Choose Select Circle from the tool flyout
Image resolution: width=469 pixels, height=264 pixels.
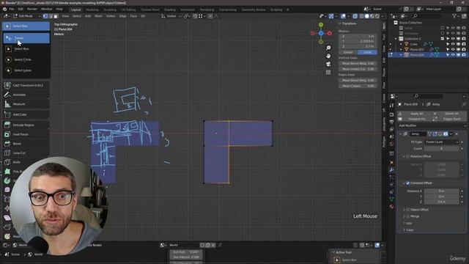click(x=26, y=59)
